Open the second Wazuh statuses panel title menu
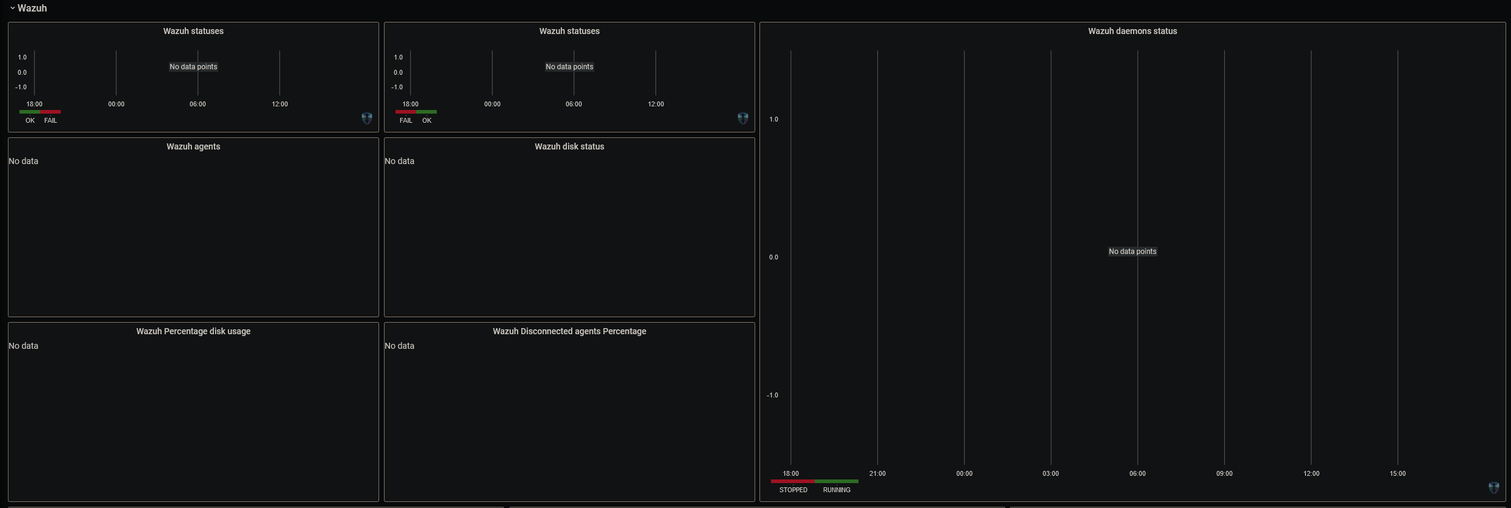The image size is (1511, 508). click(x=569, y=31)
